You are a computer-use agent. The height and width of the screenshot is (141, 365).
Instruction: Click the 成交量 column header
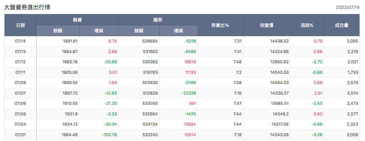tap(342, 25)
